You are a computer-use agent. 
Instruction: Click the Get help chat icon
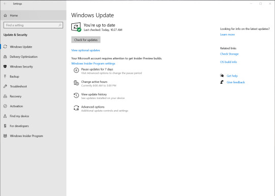click(222, 76)
